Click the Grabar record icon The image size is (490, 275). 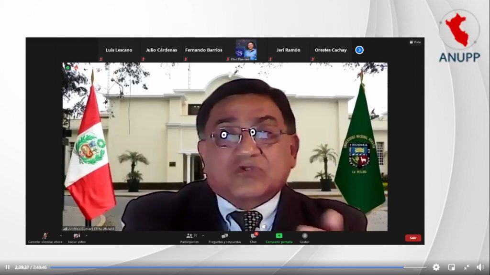point(305,236)
